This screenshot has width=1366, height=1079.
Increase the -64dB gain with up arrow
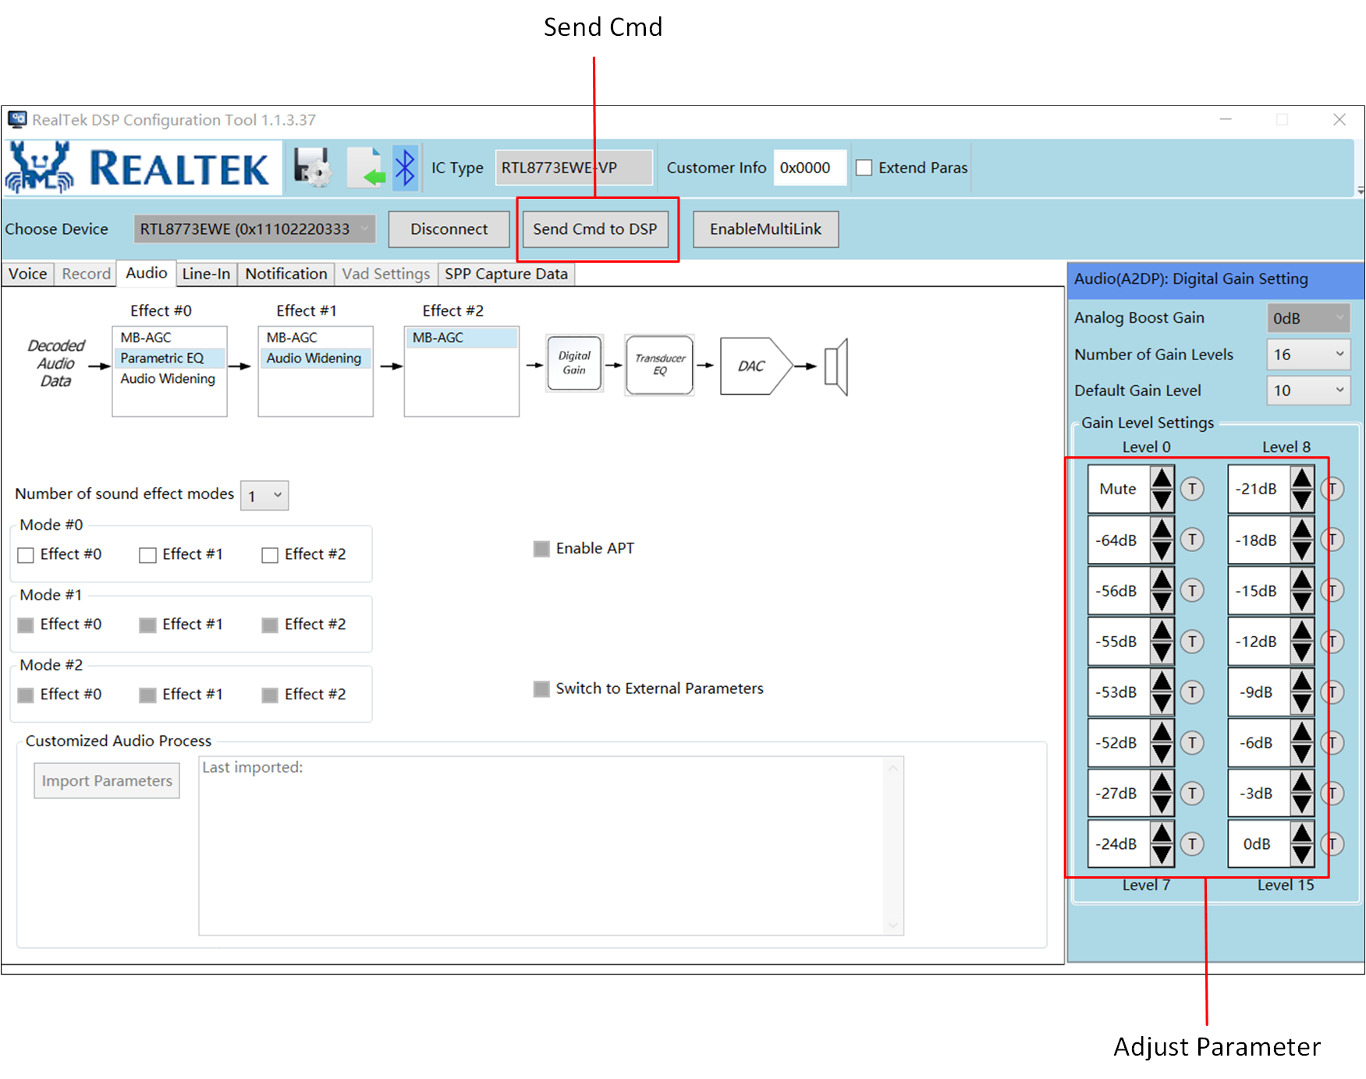(x=1162, y=529)
